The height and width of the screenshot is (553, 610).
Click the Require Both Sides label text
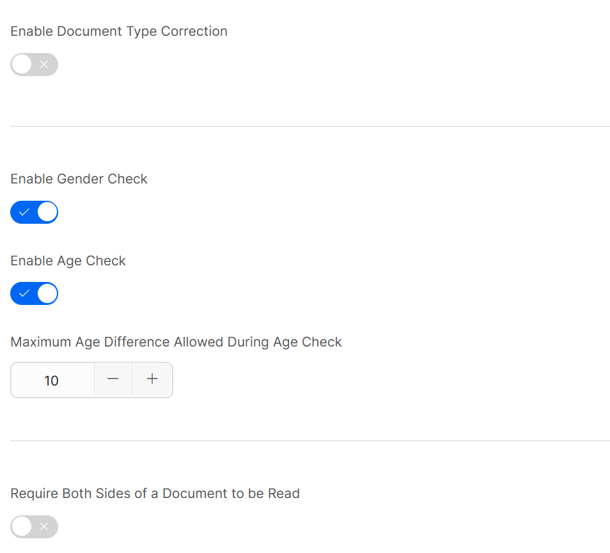pos(155,494)
